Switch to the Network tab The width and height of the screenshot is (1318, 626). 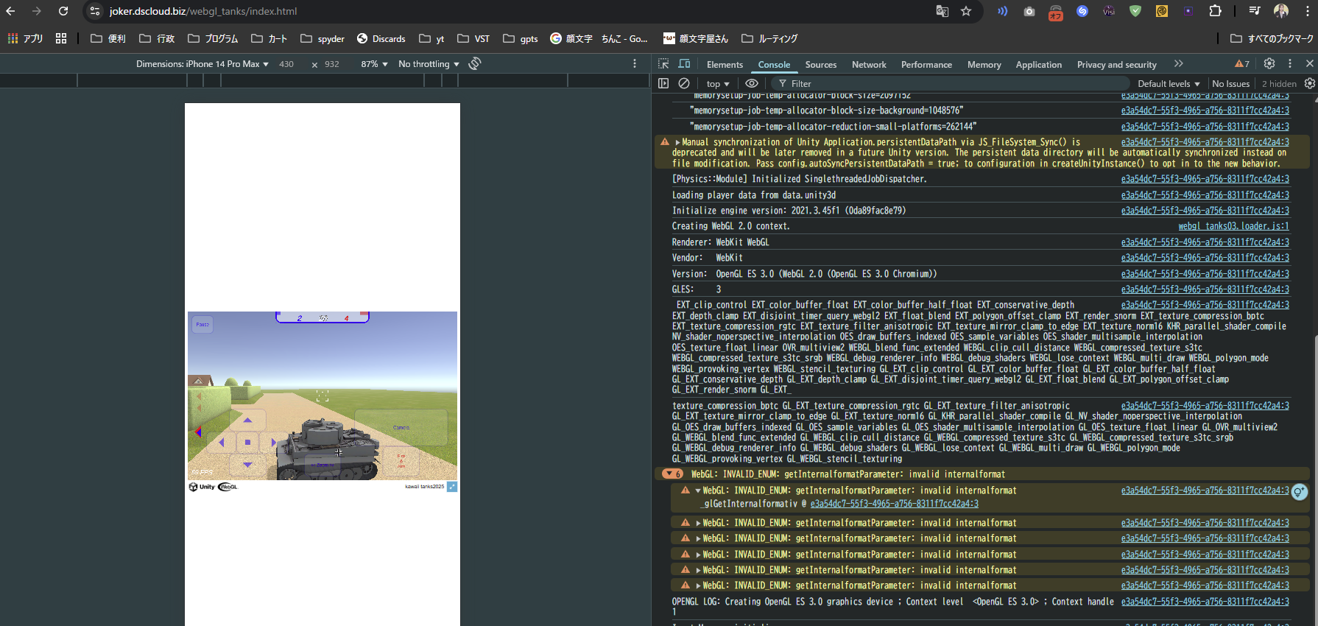pos(869,65)
